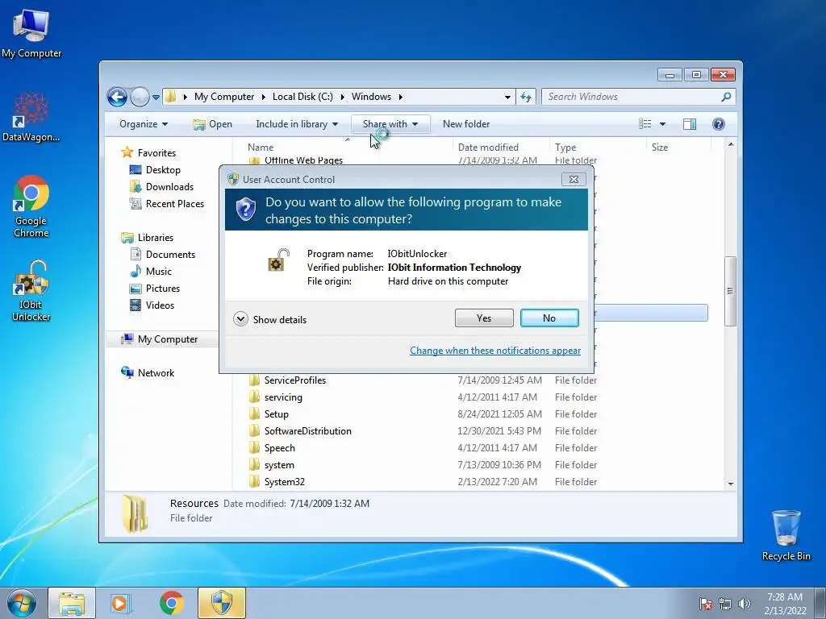This screenshot has width=826, height=619.
Task: Select the servicing folder row
Action: [x=478, y=397]
